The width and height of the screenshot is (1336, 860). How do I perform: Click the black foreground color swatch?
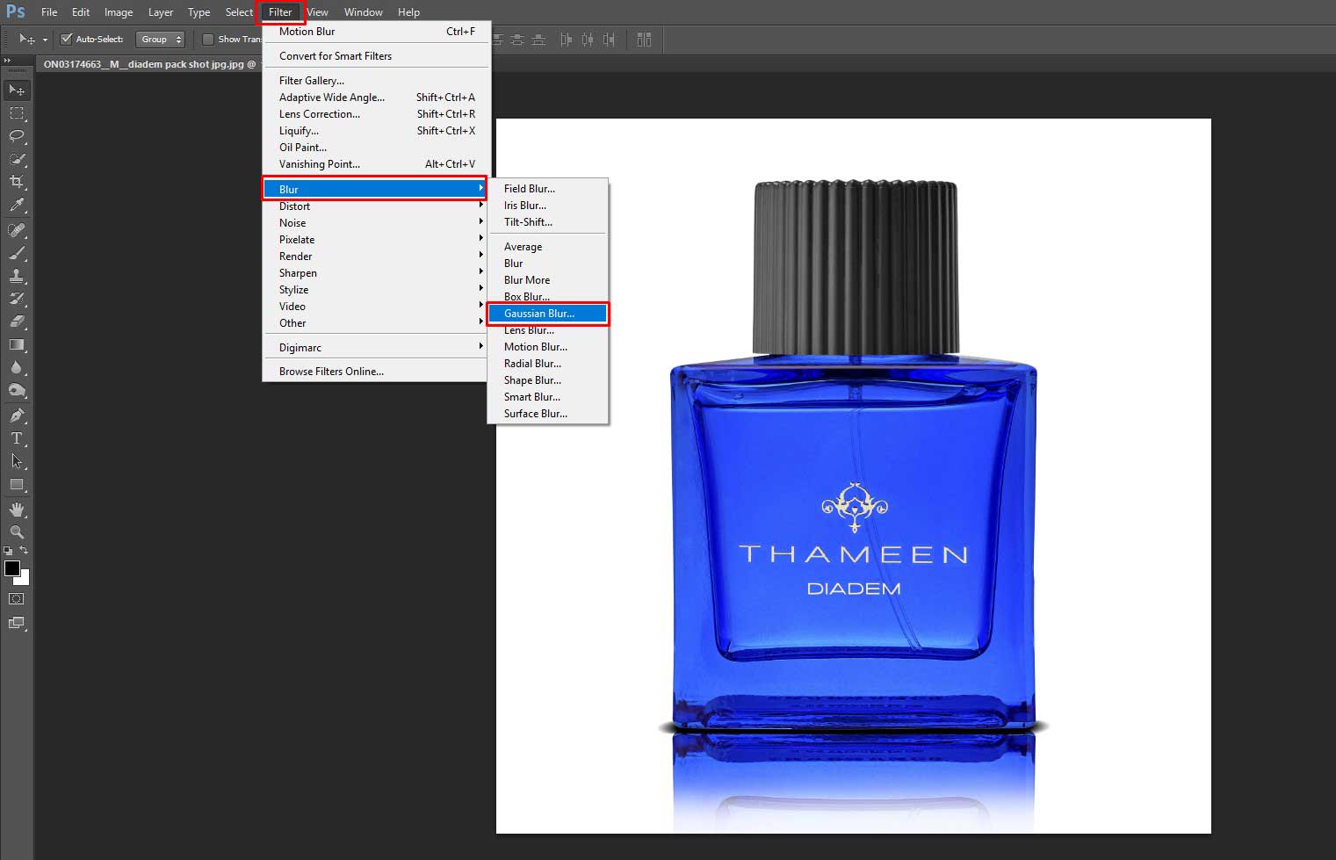click(x=11, y=568)
